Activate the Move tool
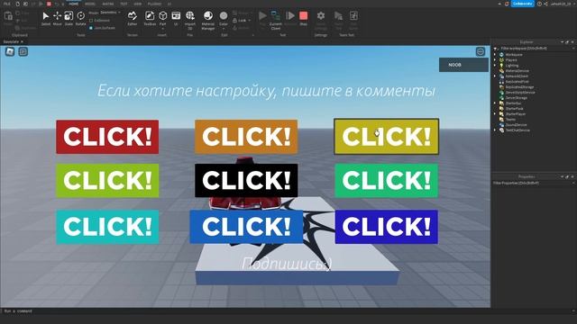The width and height of the screenshot is (577, 324). (x=57, y=18)
